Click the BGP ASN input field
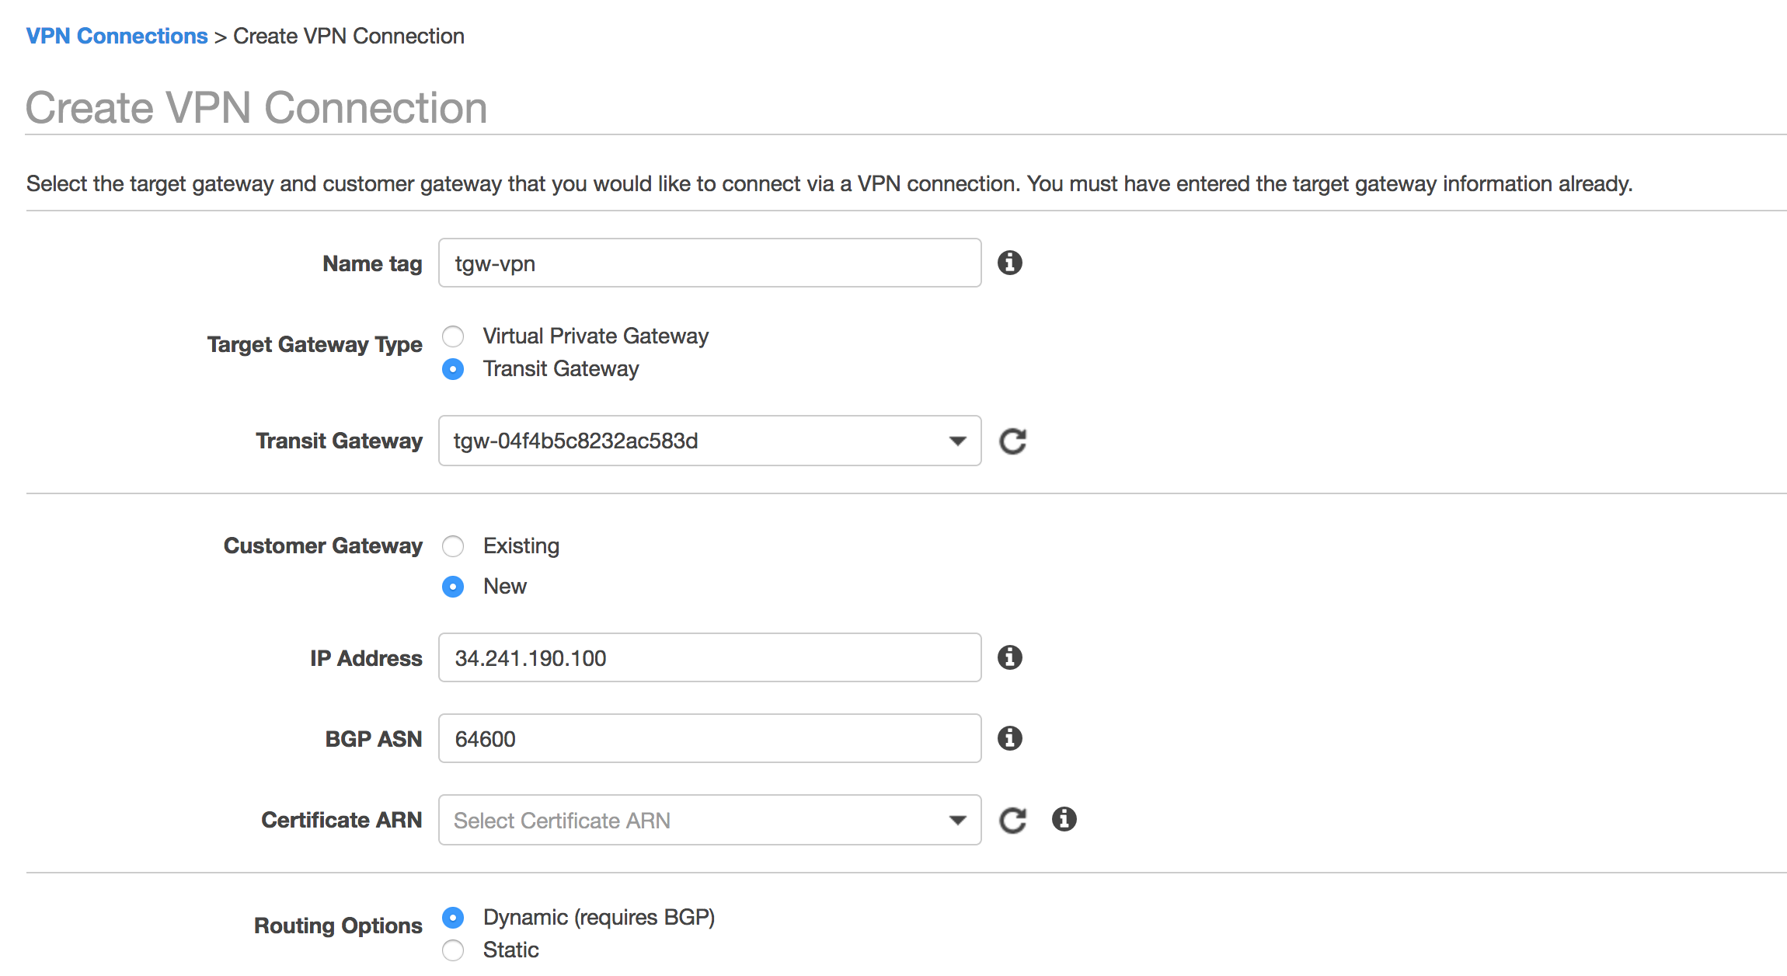The width and height of the screenshot is (1787, 976). pos(709,738)
